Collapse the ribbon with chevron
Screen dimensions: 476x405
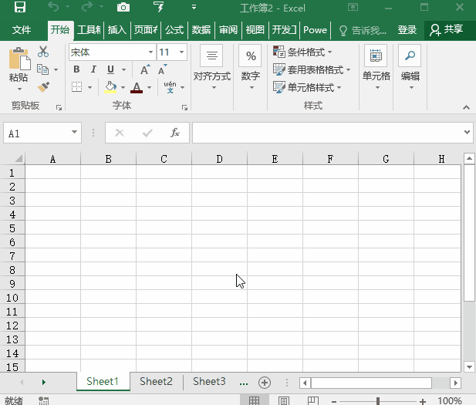click(466, 107)
